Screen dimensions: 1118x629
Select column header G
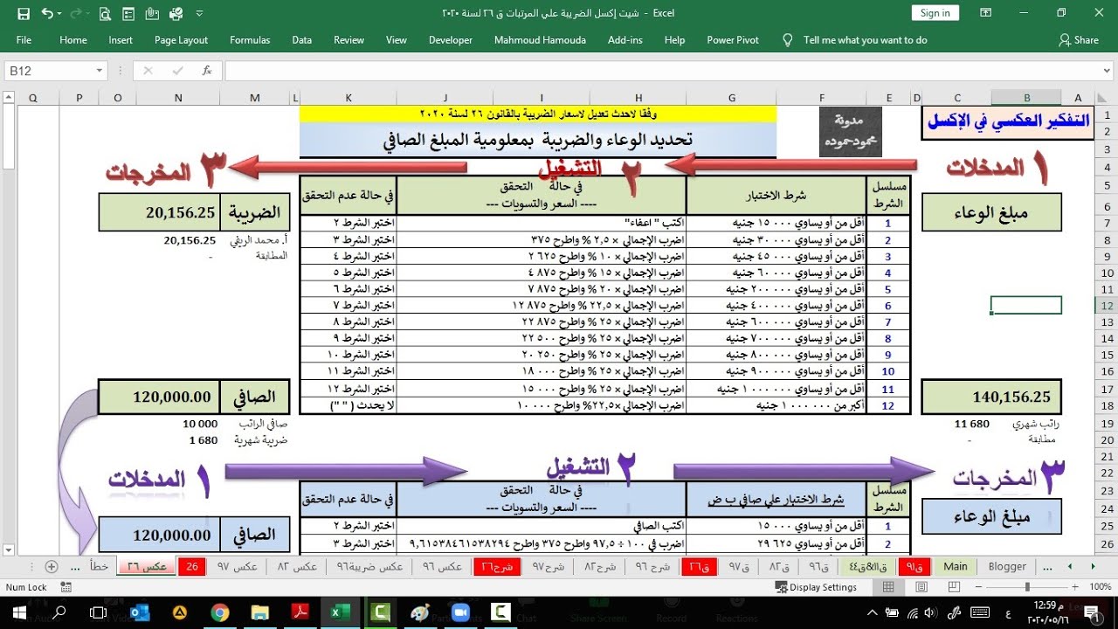point(732,98)
